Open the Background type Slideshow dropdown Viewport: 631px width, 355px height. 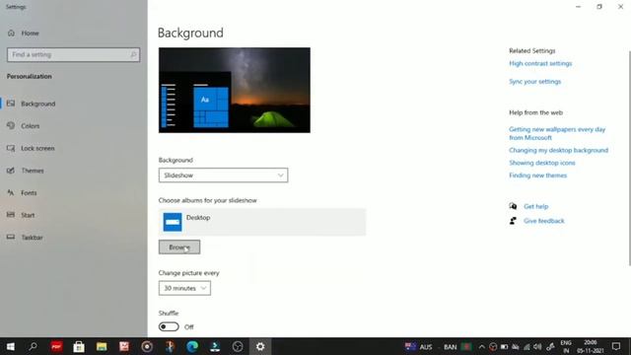(223, 176)
